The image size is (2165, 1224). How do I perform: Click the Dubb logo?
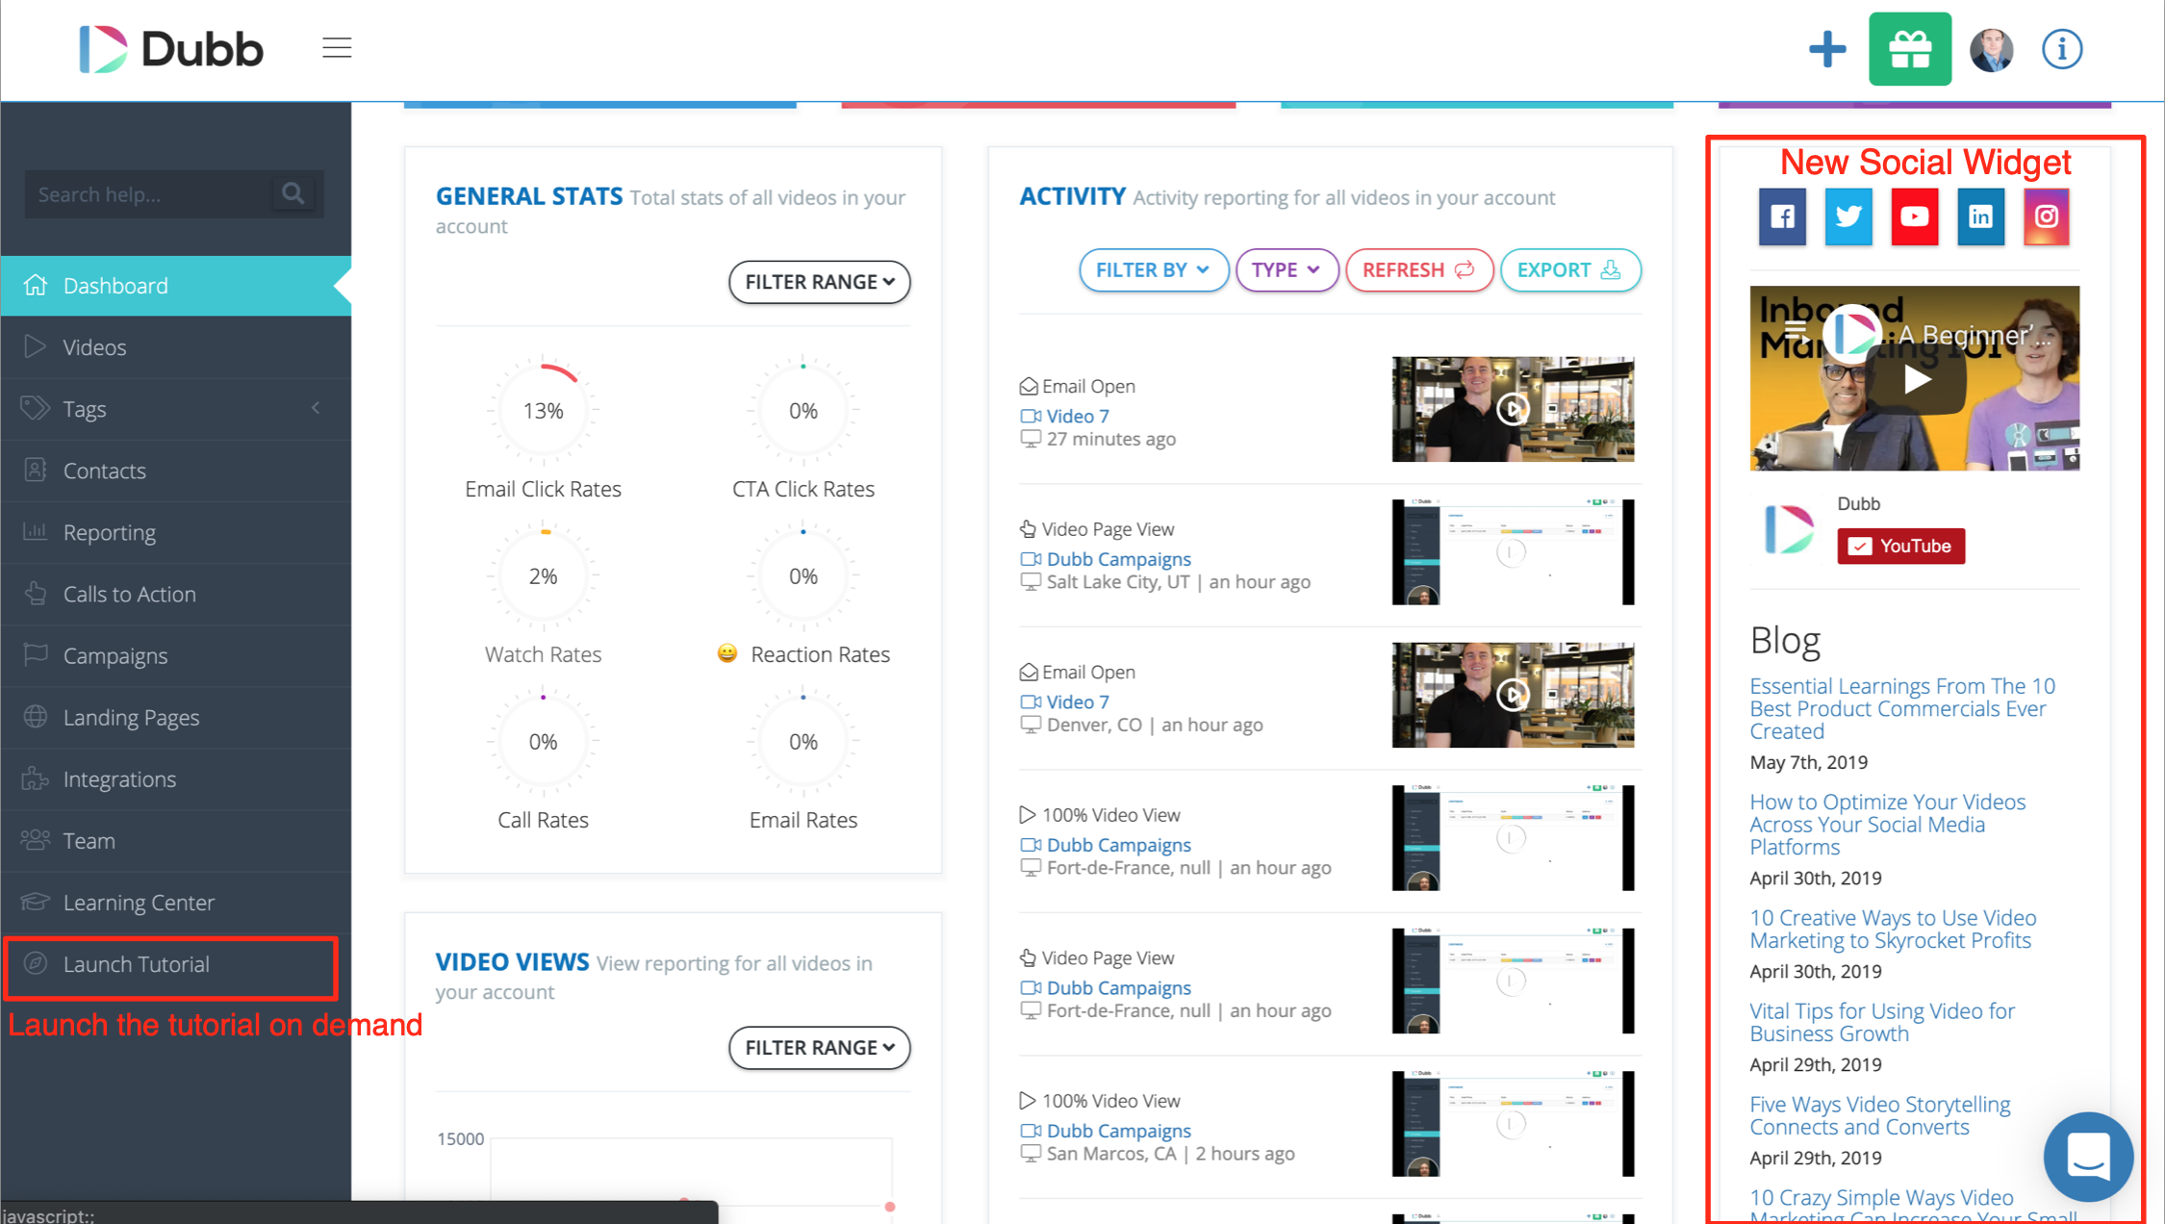pyautogui.click(x=170, y=48)
